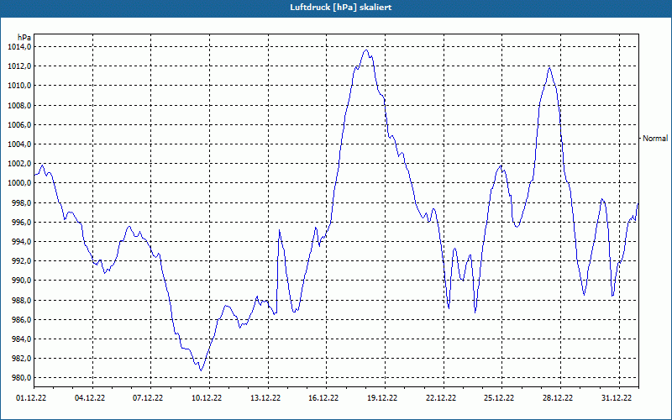This screenshot has height=420, width=672.
Task: Click the chart title 'Luftdruck [hPa] skaliert'
Action: click(x=341, y=8)
